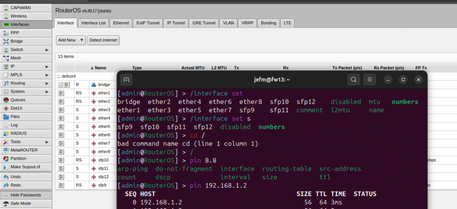Click the Safe Mode umbrella icon
Screen dimensions: 457x209
click(6, 203)
